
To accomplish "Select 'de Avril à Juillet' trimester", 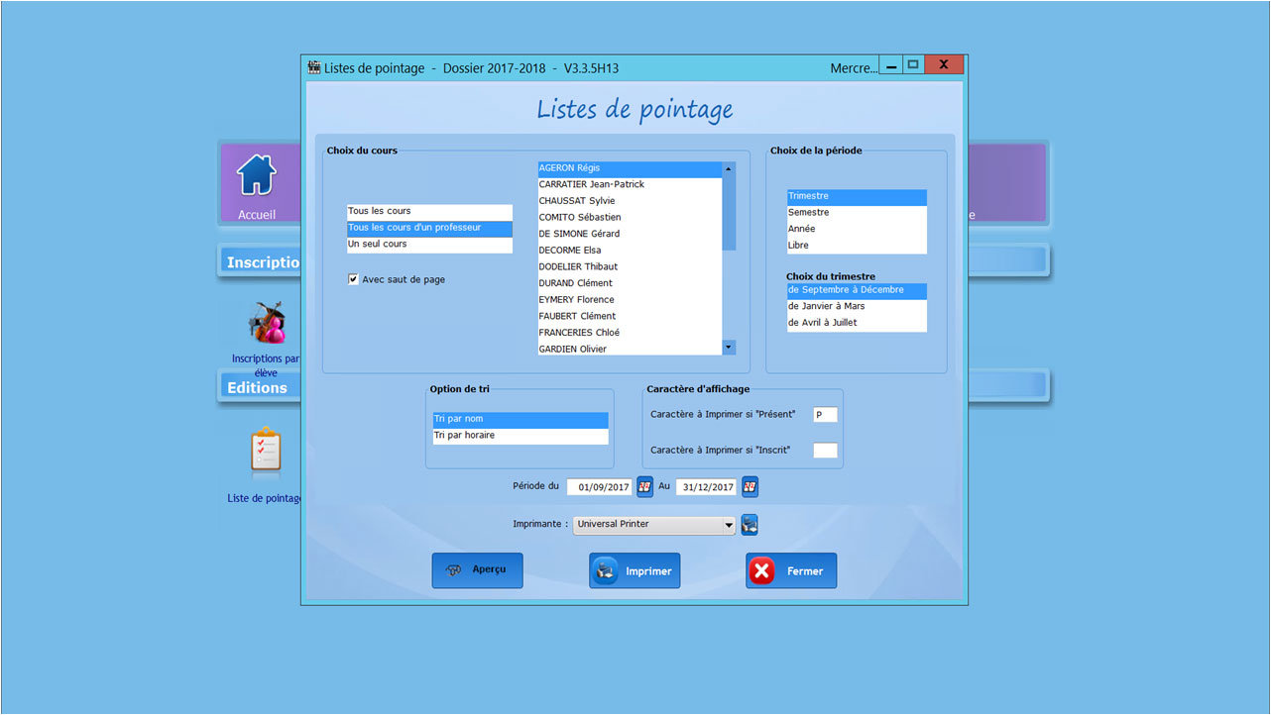I will coord(857,323).
